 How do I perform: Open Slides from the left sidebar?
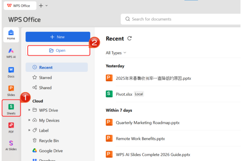coord(11,91)
